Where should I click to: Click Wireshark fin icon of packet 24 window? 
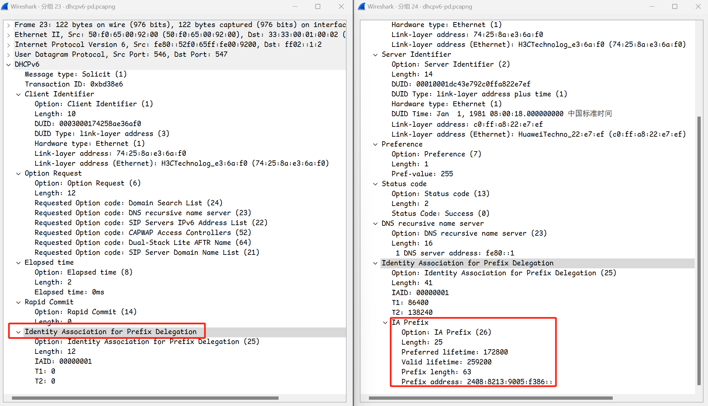coord(362,6)
